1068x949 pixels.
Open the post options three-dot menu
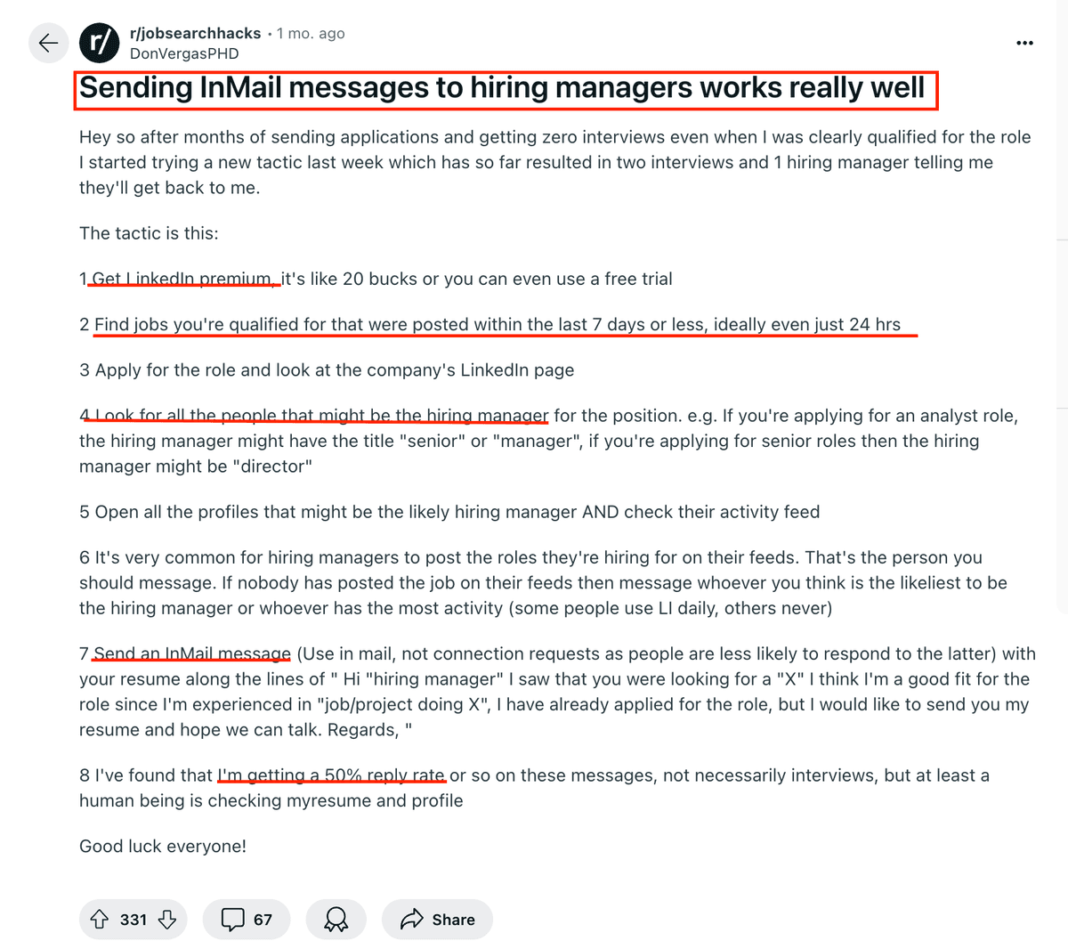1024,42
